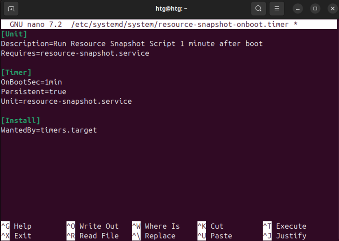The height and width of the screenshot is (241, 339).
Task: Place cursor on the OnBootSec=1min line
Action: click(x=32, y=82)
